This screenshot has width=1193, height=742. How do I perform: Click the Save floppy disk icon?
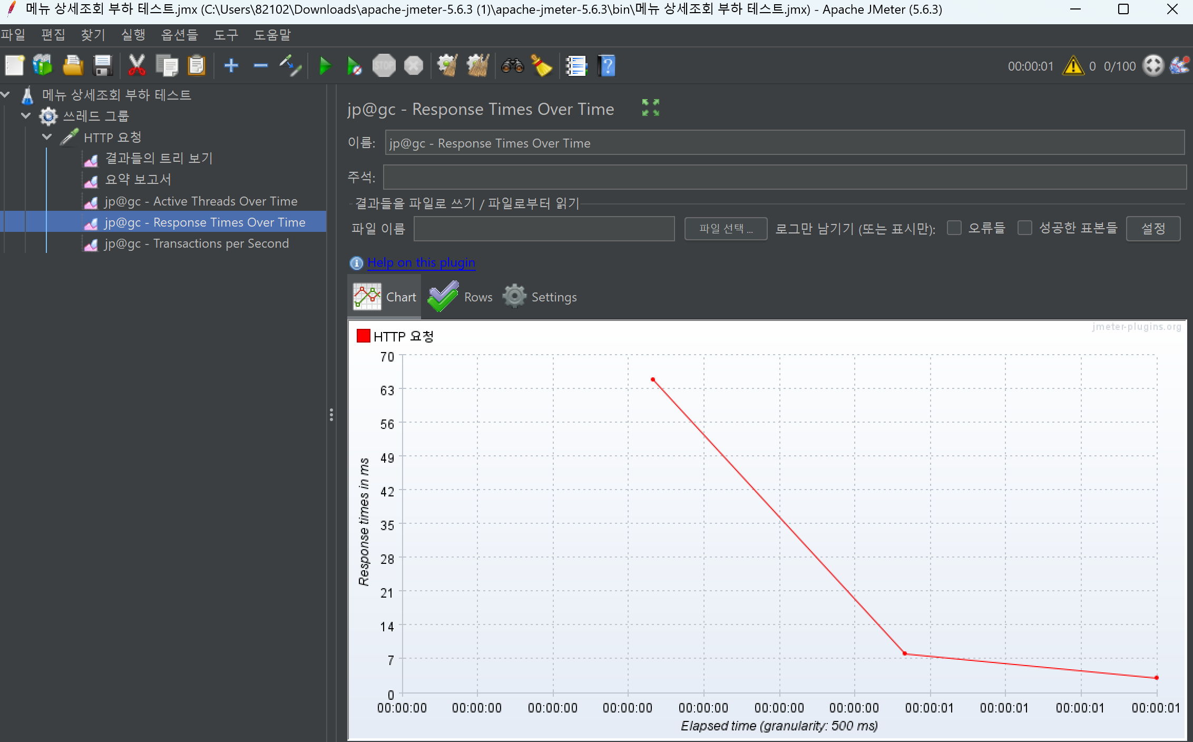(x=103, y=66)
